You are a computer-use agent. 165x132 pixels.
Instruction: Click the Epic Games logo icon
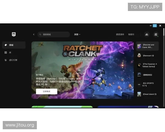coord(14,34)
